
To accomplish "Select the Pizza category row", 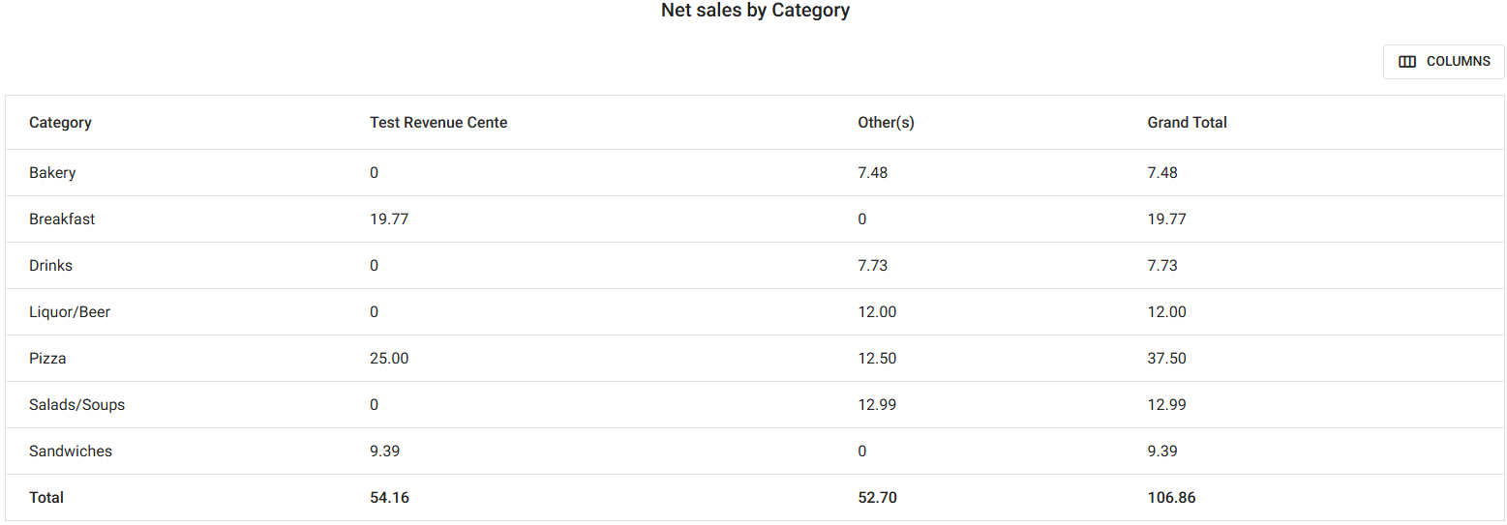I will pos(47,359).
